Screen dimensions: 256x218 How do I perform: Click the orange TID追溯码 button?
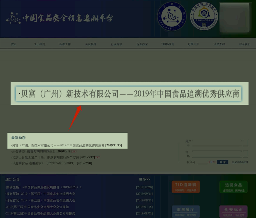pos(186,187)
